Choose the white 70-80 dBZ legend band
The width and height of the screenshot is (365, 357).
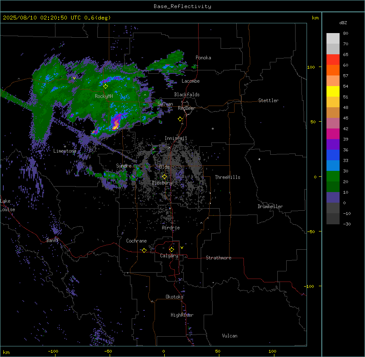(333, 39)
